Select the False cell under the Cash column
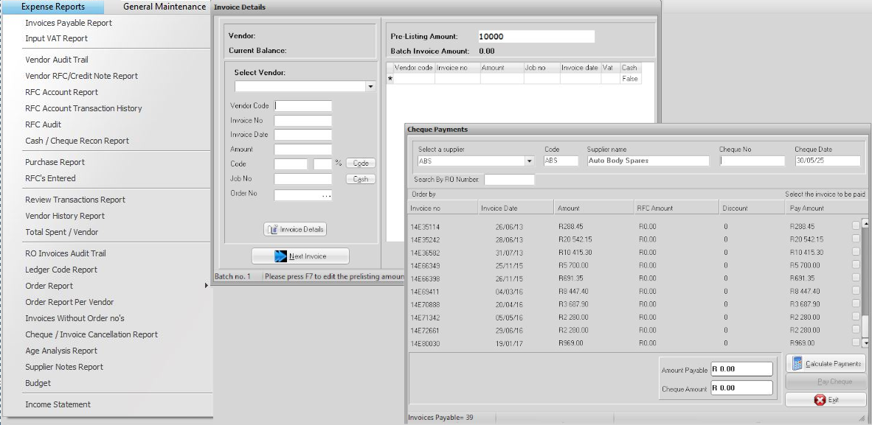The height and width of the screenshot is (425, 872). [x=630, y=79]
